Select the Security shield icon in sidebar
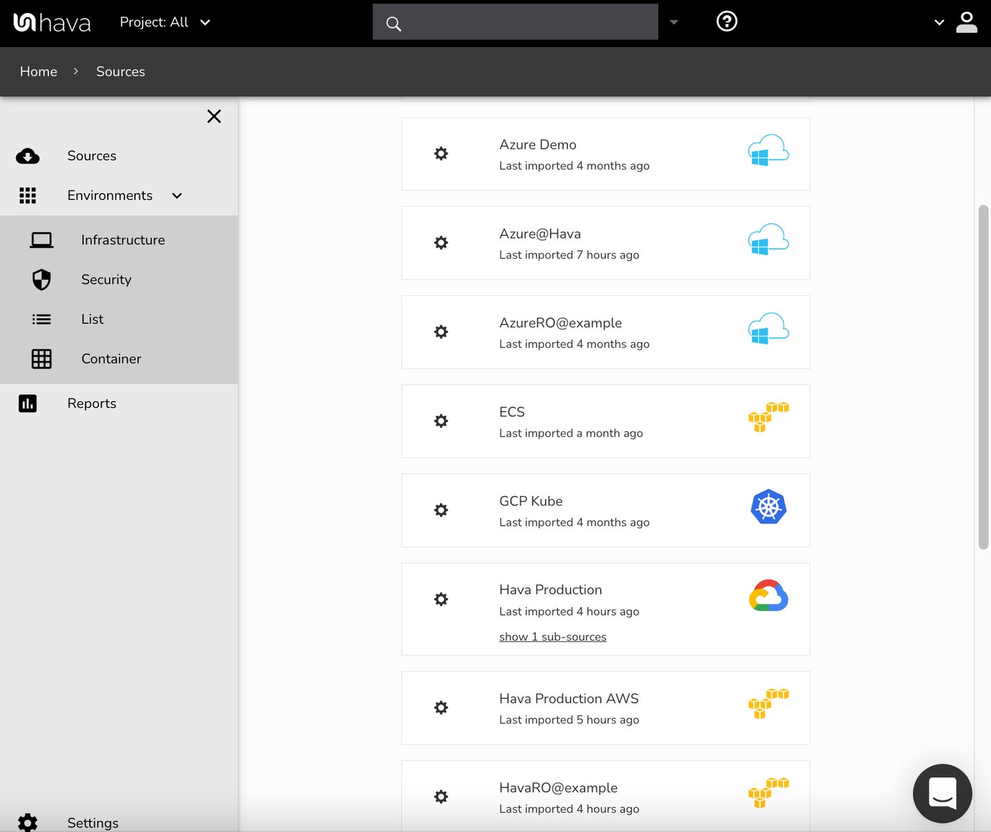Viewport: 991px width, 832px height. click(x=41, y=279)
